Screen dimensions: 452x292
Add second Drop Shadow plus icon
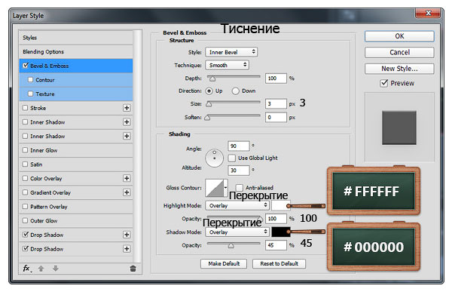coord(127,249)
